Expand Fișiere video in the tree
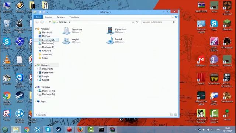This screenshot has width=236, height=133. 38,72
